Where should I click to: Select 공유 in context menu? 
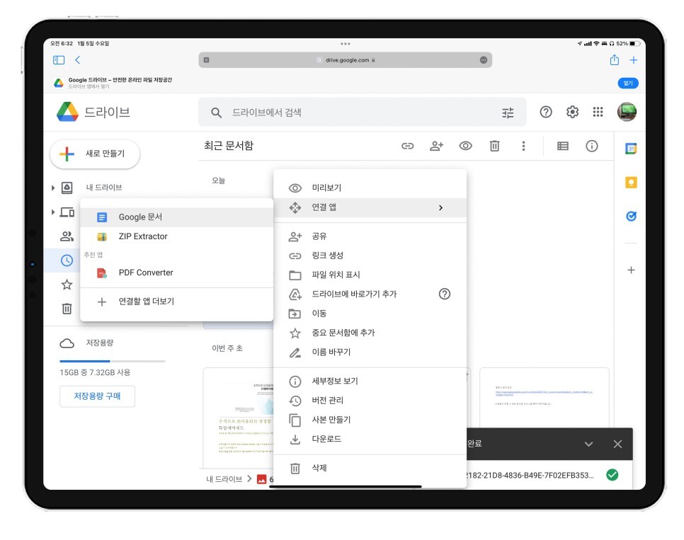point(370,236)
